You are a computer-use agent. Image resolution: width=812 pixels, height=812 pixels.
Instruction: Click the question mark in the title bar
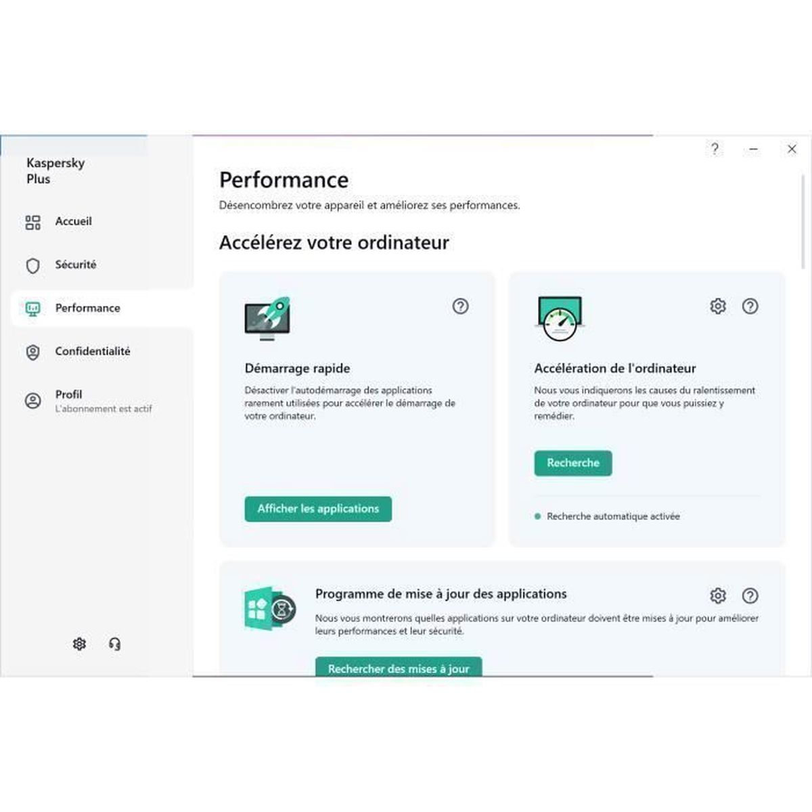[x=715, y=149]
